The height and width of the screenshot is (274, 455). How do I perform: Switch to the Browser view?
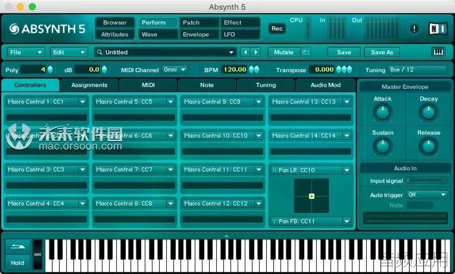114,23
